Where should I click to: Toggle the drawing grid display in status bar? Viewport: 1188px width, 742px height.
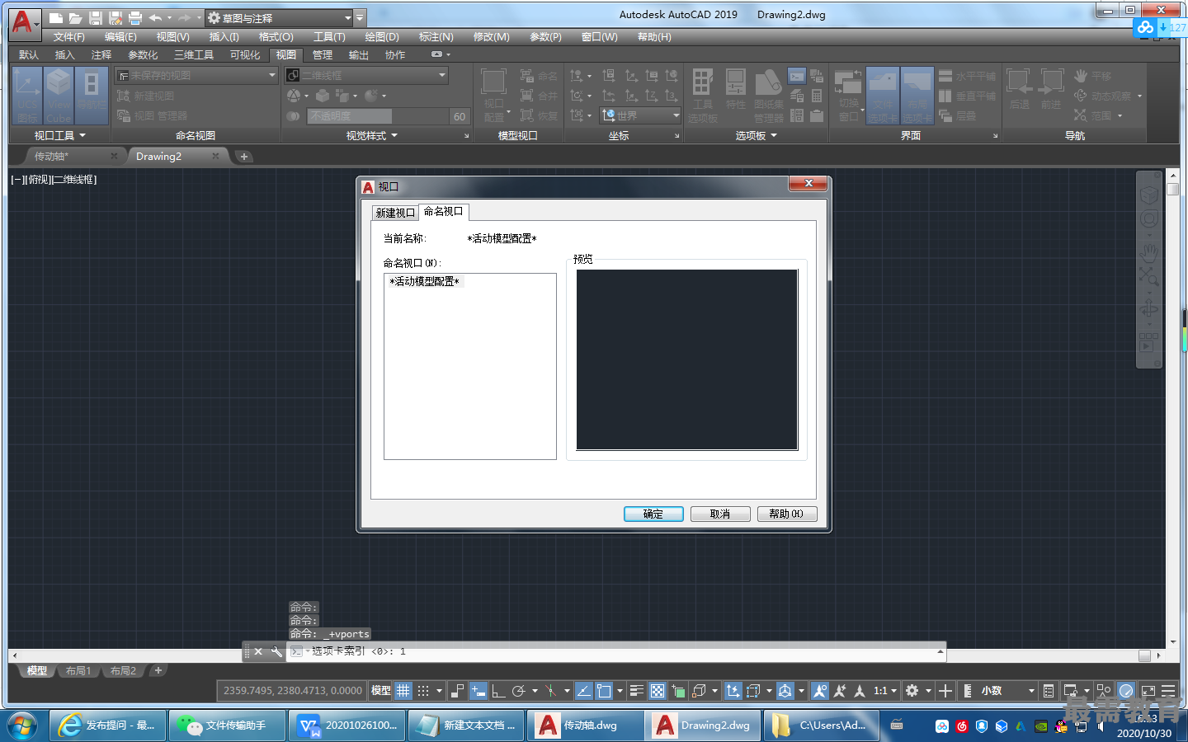(403, 691)
